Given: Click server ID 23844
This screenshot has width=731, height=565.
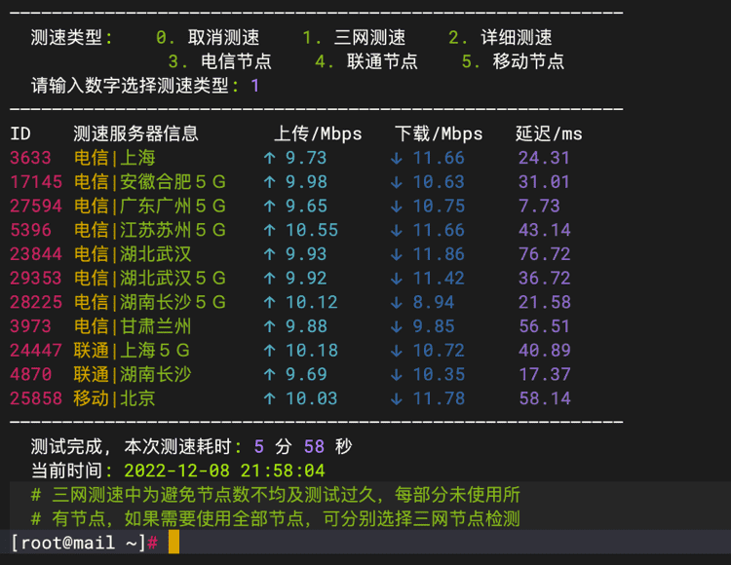Looking at the screenshot, I should pyautogui.click(x=36, y=254).
